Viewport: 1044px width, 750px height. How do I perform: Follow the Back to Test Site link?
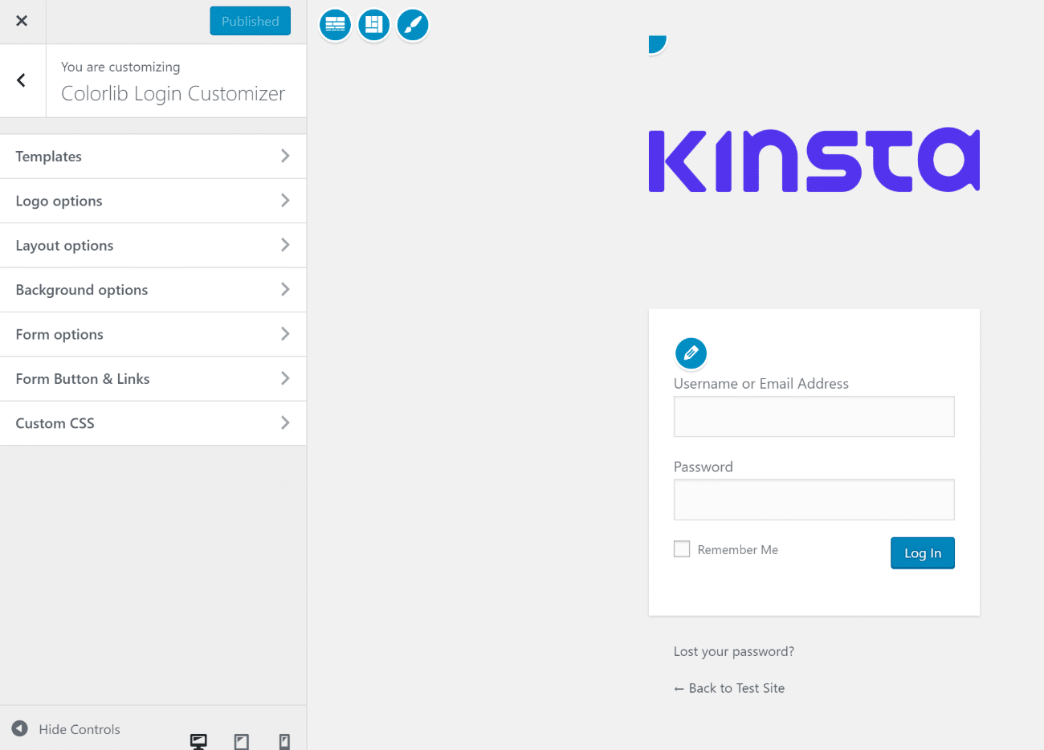coord(729,688)
